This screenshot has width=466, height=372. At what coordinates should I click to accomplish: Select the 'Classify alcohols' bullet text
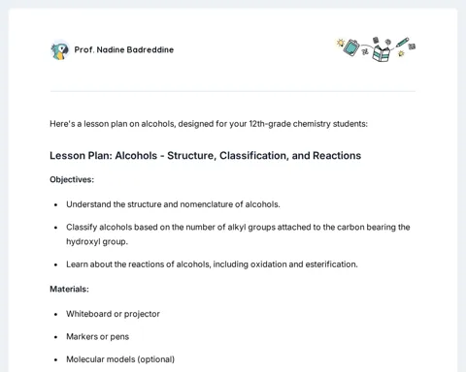click(x=238, y=234)
